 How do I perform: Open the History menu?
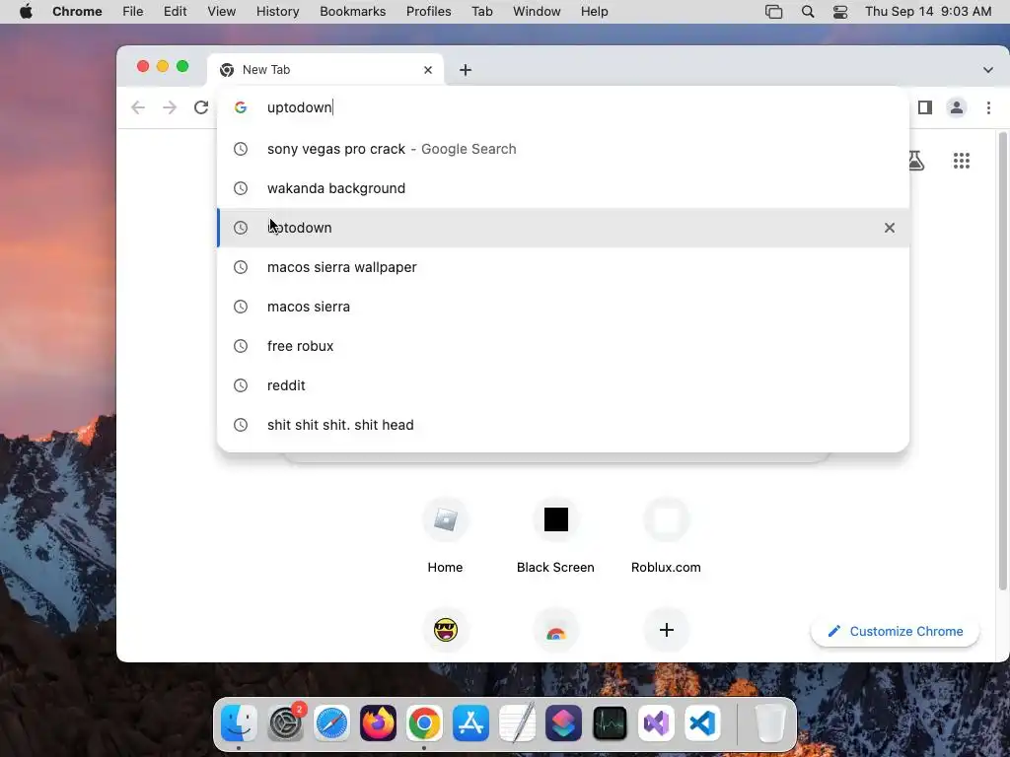(277, 12)
